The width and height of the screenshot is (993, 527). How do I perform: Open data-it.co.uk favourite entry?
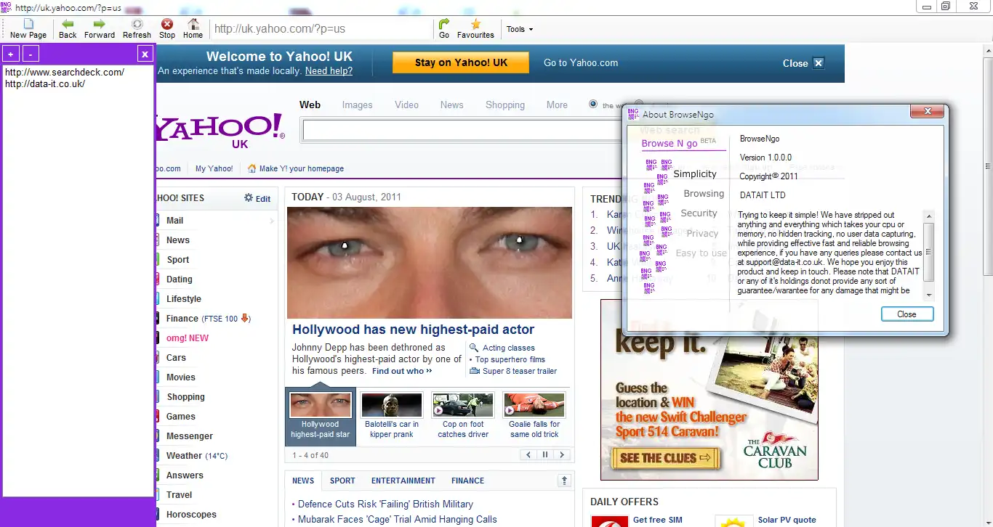click(45, 83)
